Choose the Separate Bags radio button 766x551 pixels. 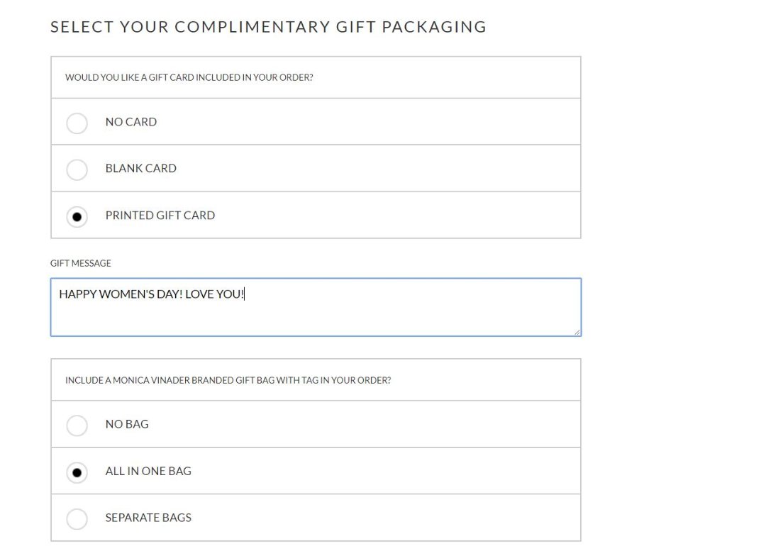[x=77, y=518]
